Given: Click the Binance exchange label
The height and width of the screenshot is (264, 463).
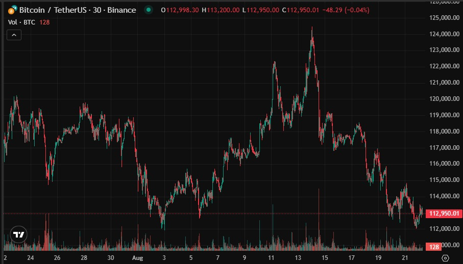Looking at the screenshot, I should click(x=121, y=10).
